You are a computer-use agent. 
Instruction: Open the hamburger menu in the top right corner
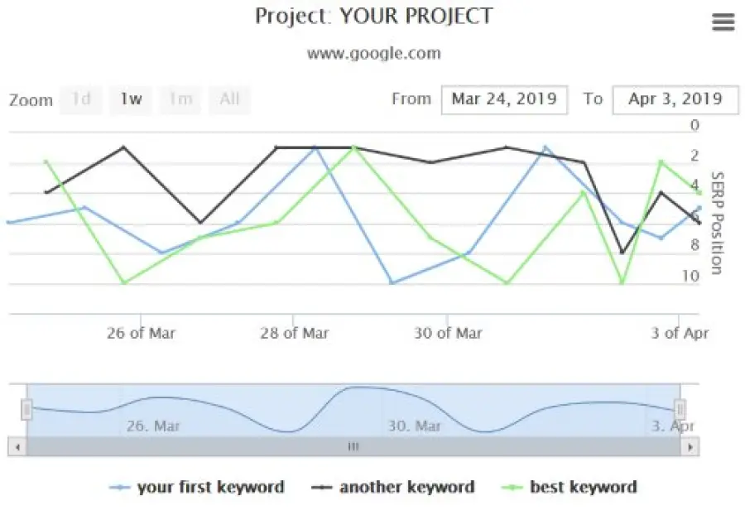[x=723, y=21]
